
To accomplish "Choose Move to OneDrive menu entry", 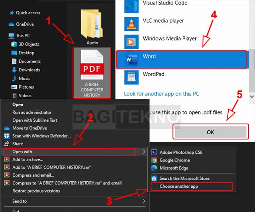I will pos(30,128).
